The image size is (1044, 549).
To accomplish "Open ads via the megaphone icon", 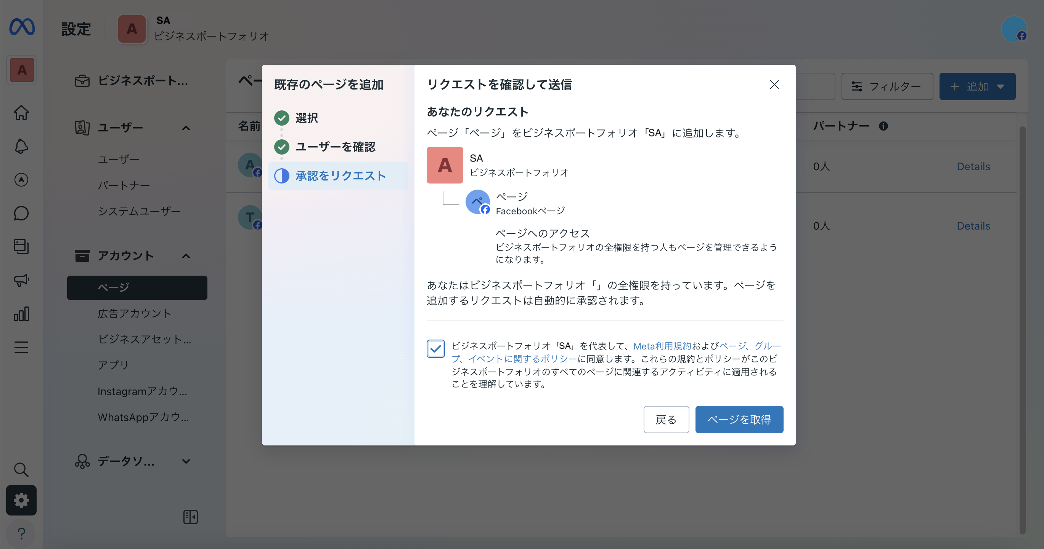I will [x=21, y=280].
